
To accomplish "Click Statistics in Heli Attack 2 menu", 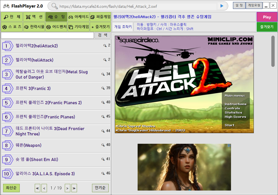I will point(233,113).
